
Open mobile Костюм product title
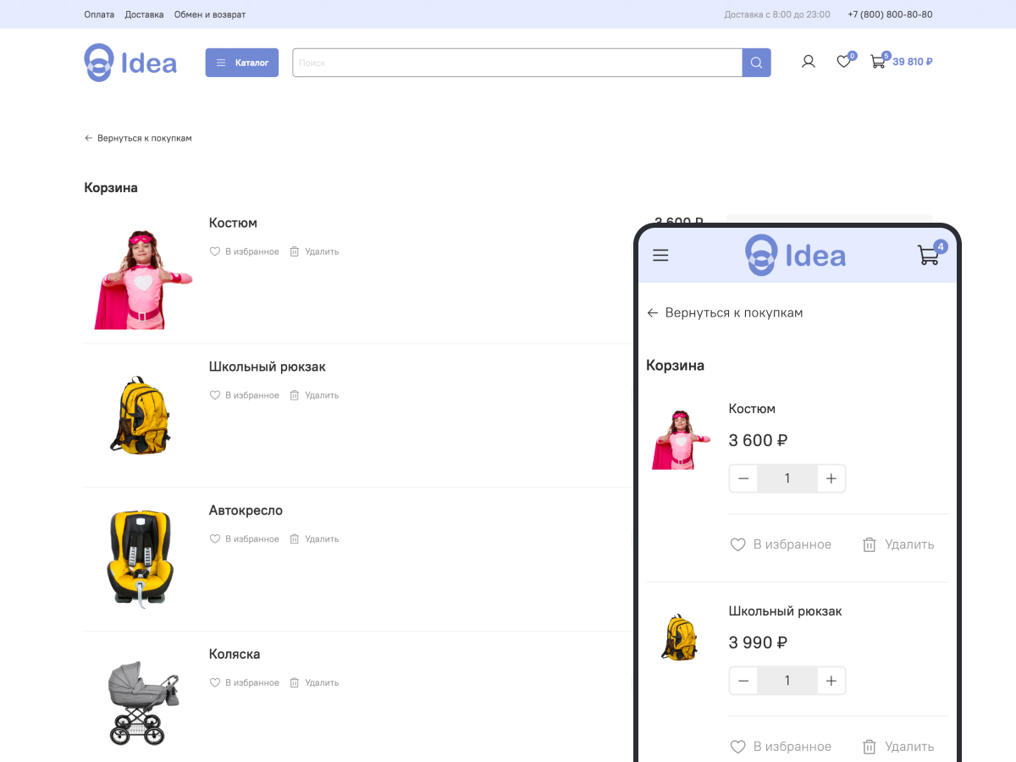752,409
